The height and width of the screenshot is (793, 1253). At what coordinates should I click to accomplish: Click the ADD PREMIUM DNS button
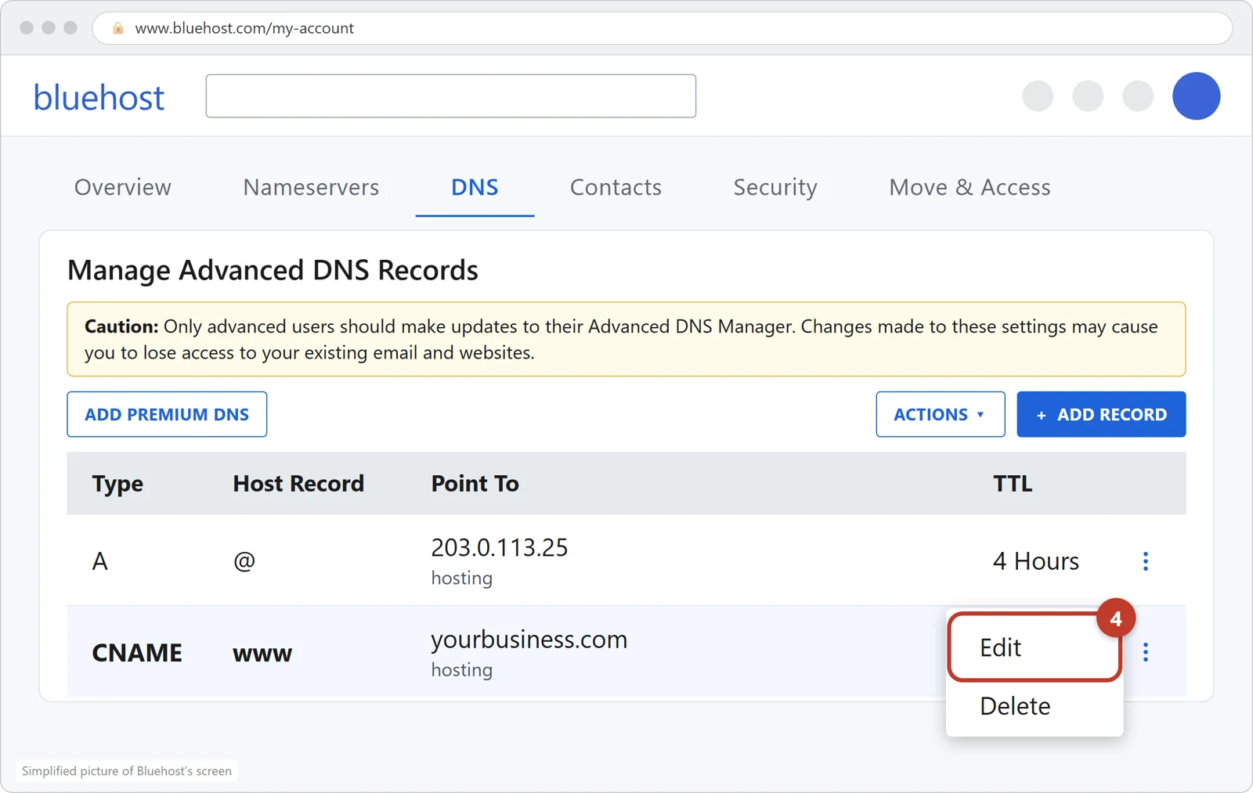(x=167, y=414)
